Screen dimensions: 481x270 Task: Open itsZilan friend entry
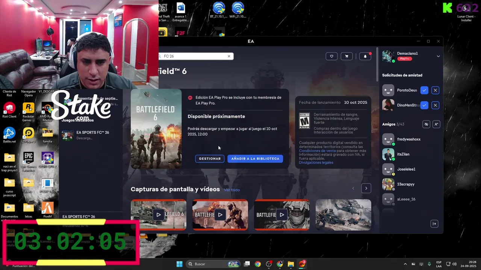pos(410,154)
